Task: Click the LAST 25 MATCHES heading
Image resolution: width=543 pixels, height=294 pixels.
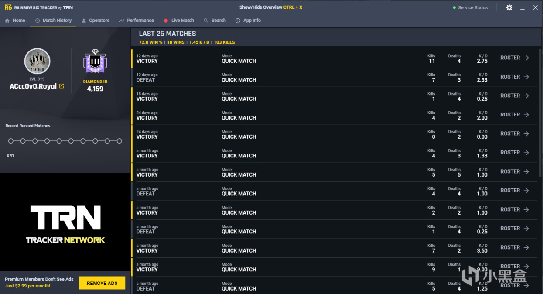Action: [x=167, y=34]
